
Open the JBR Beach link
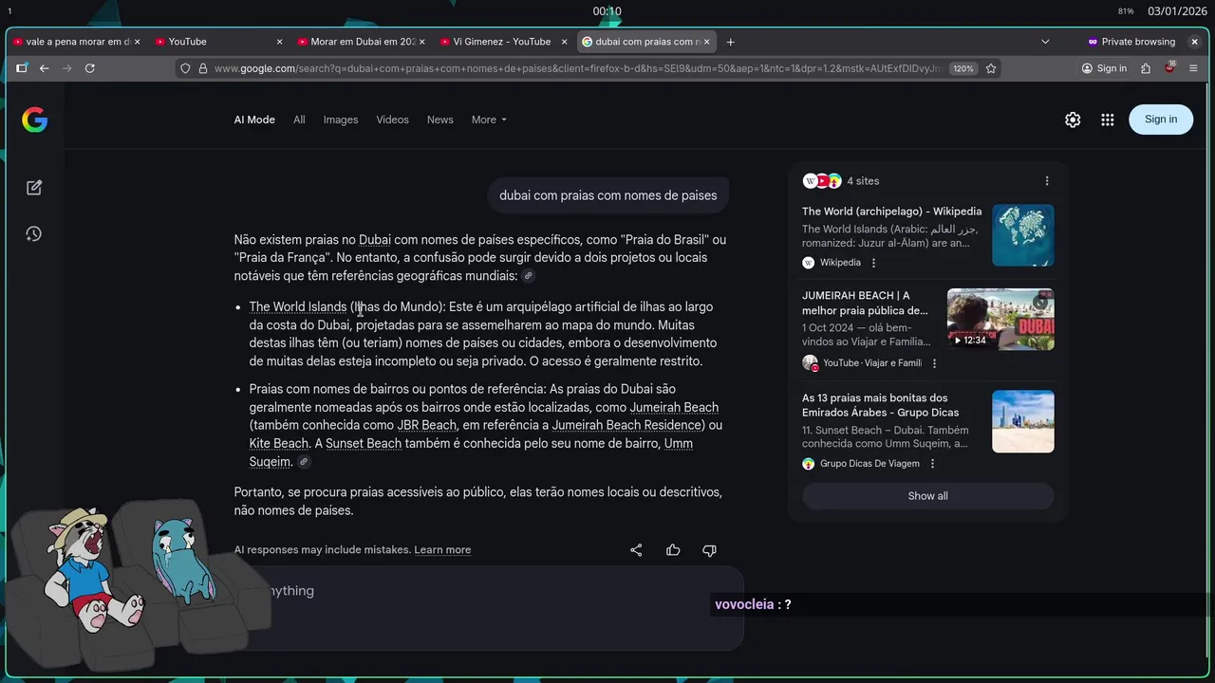point(426,425)
